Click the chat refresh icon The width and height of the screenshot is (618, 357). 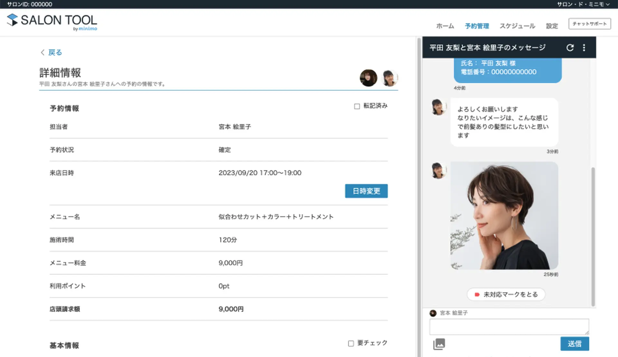(570, 48)
